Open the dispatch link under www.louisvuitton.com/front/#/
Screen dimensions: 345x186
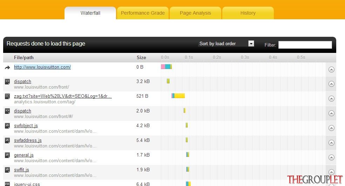tap(22, 111)
